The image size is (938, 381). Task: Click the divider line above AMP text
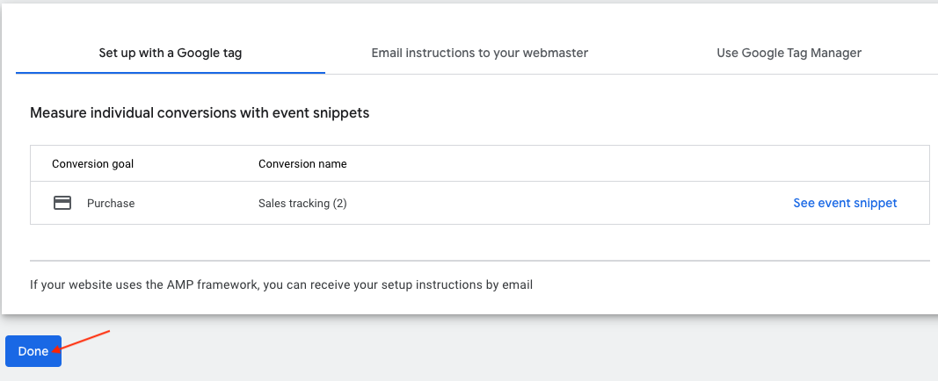(x=480, y=261)
